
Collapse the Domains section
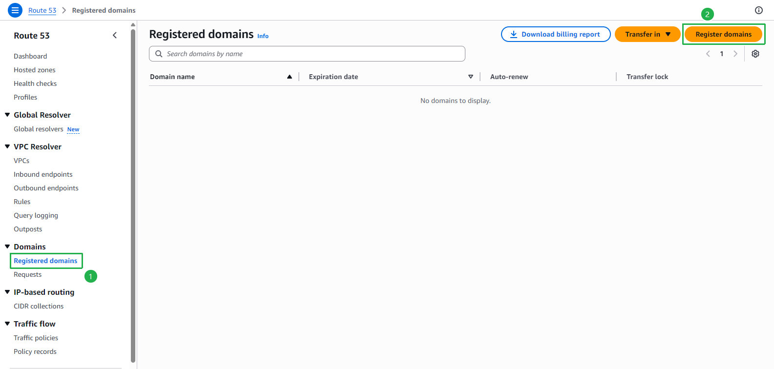click(x=7, y=246)
